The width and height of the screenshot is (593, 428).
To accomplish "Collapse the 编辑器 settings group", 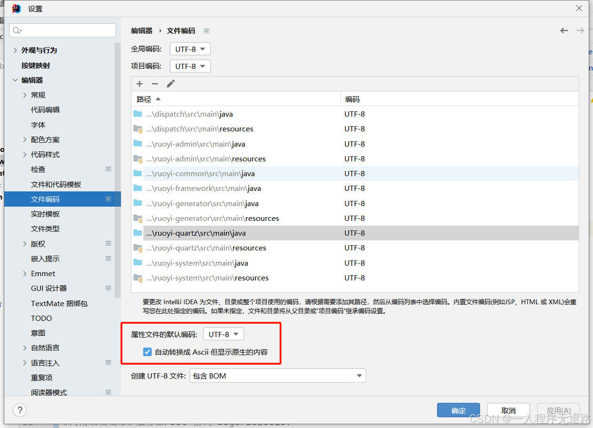I will click(x=15, y=80).
